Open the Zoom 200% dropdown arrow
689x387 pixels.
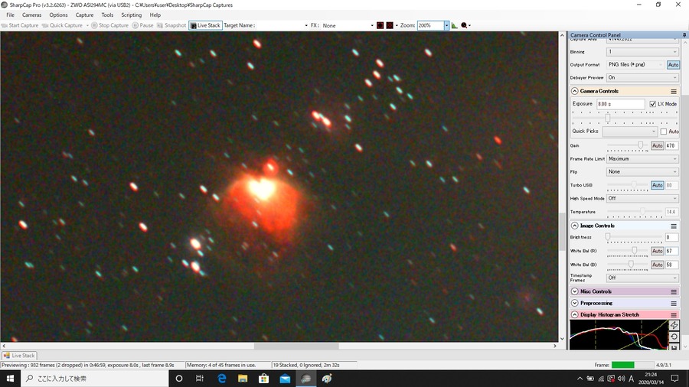446,25
